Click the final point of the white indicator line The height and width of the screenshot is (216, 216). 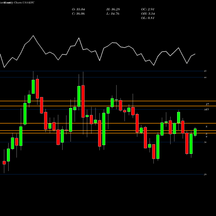(x=195, y=54)
